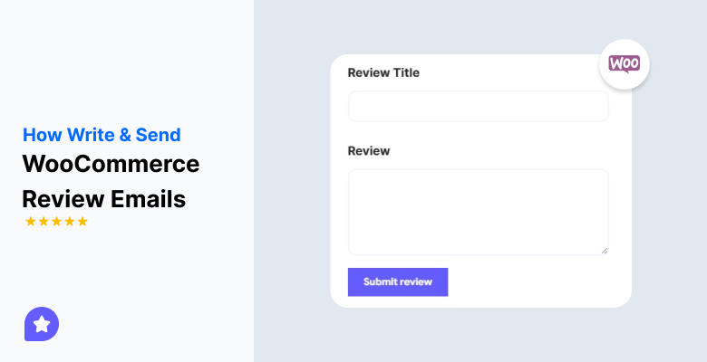The image size is (707, 362).
Task: Click the purple star chat bubble logo
Action: click(x=42, y=323)
